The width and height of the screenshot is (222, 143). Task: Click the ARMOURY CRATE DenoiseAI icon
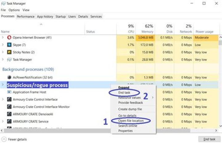(9, 114)
